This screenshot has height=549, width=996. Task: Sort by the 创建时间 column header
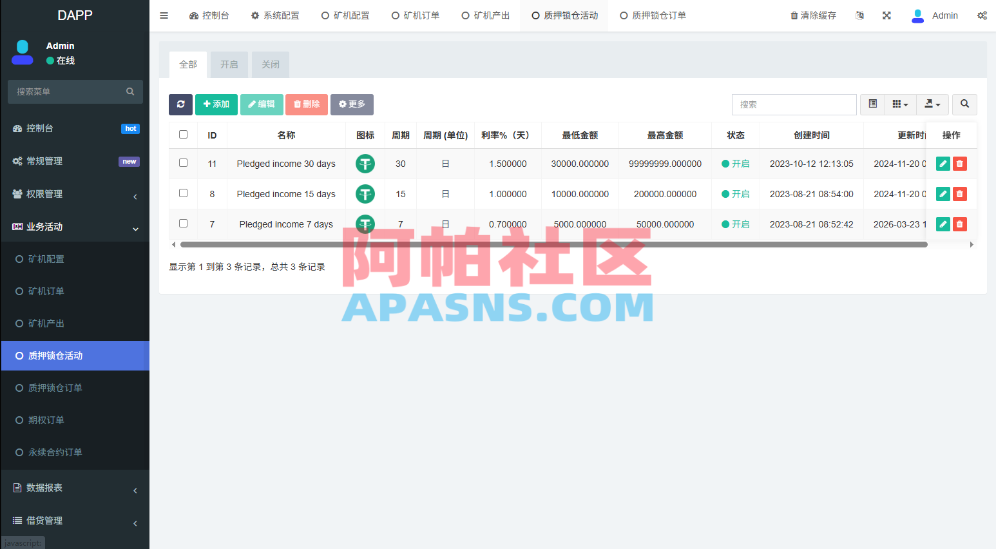point(812,135)
